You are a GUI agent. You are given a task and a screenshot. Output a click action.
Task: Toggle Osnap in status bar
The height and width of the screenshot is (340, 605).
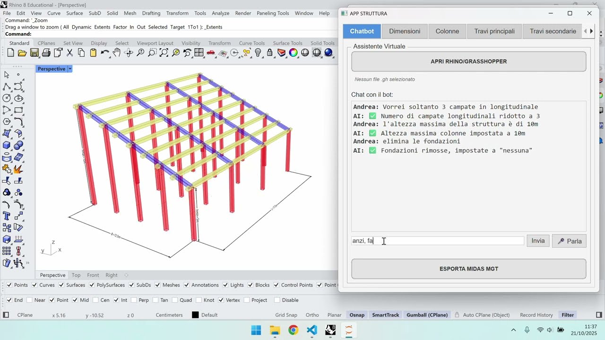(x=357, y=315)
